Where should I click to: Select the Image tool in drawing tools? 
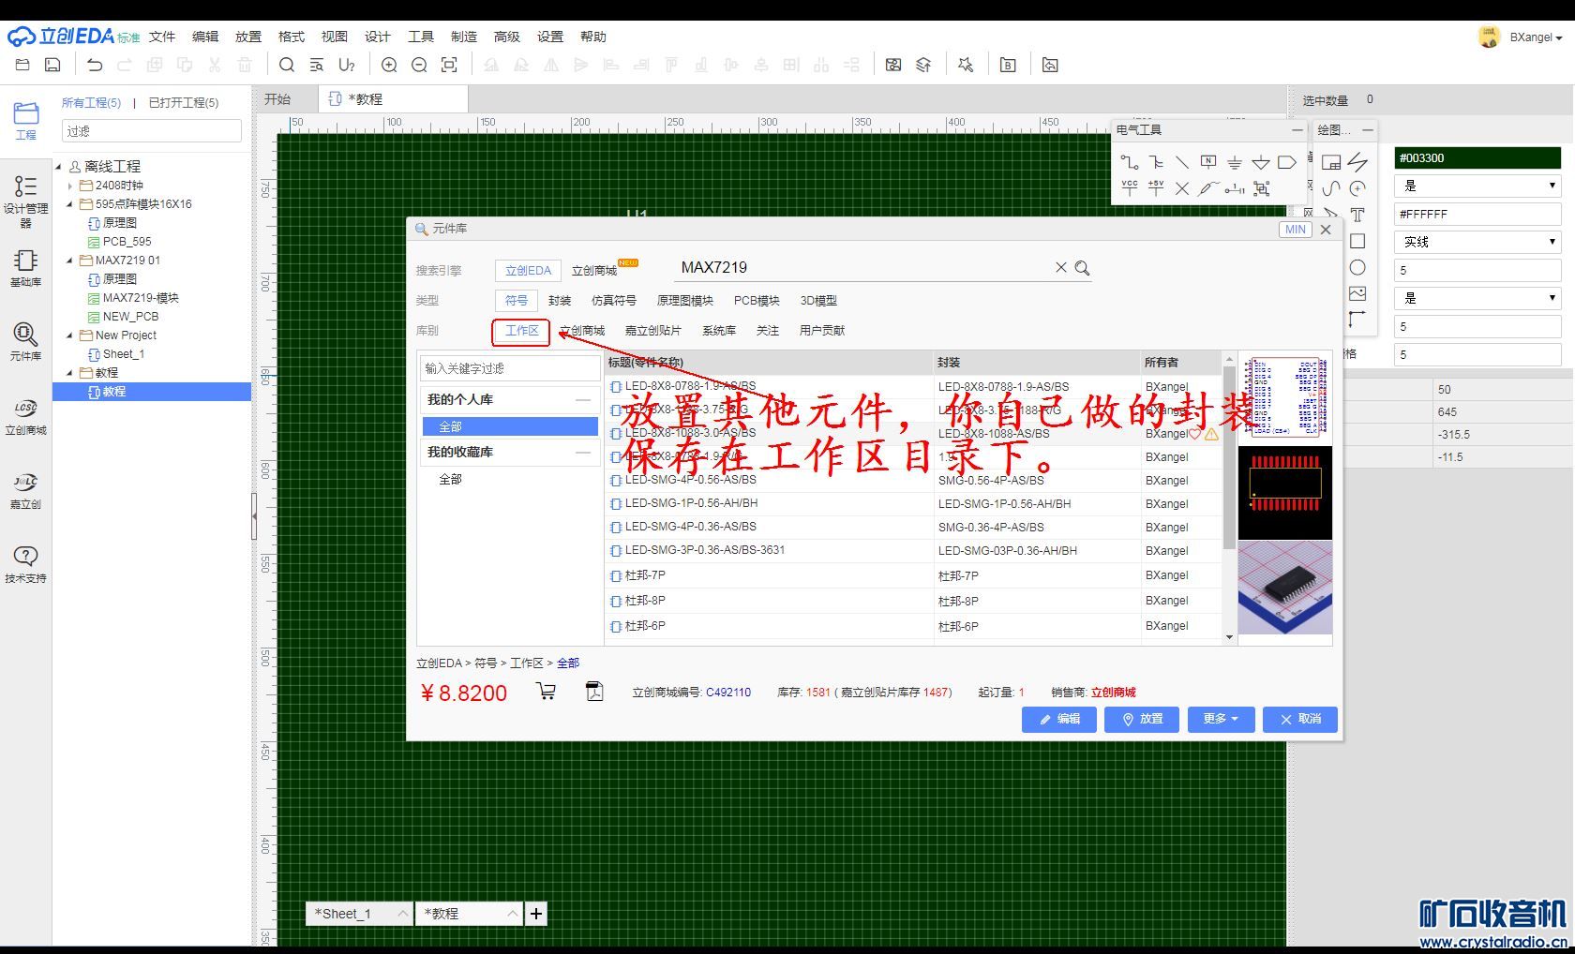point(1357,293)
